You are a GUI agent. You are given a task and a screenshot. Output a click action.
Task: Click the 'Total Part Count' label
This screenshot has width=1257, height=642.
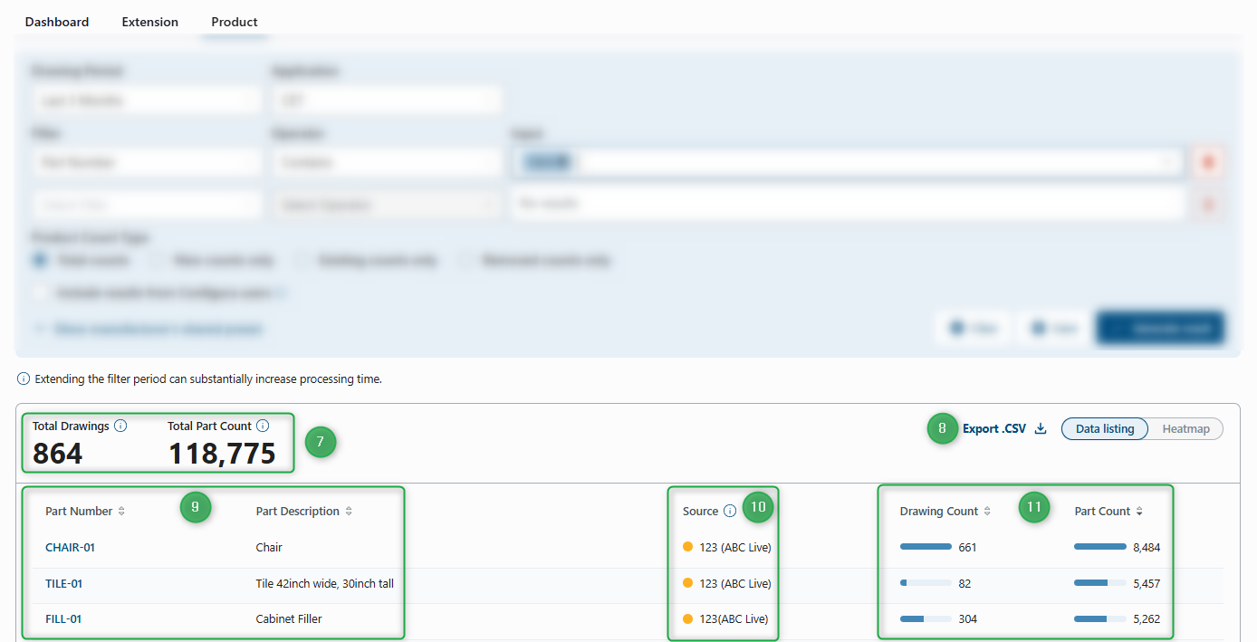(210, 426)
